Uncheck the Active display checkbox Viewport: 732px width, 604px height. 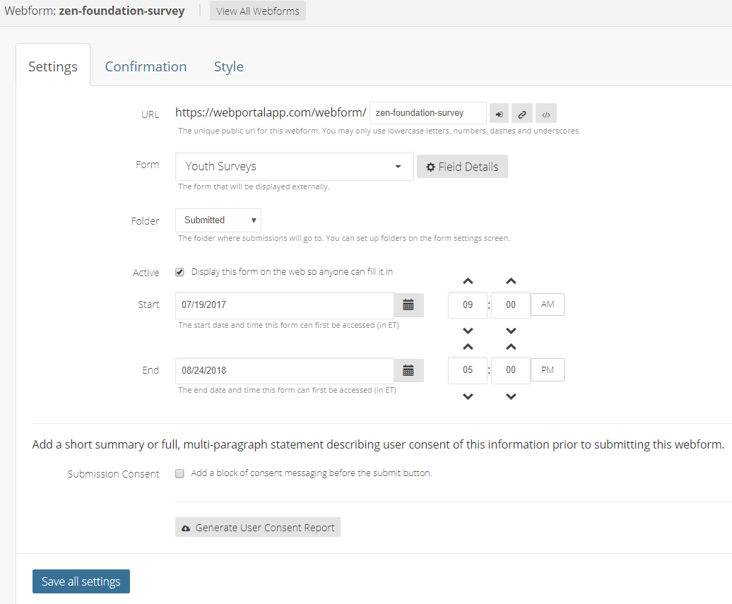(179, 271)
